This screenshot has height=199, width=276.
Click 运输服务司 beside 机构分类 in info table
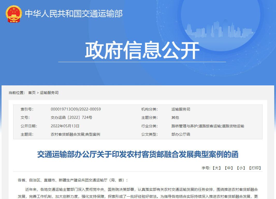point(181,109)
